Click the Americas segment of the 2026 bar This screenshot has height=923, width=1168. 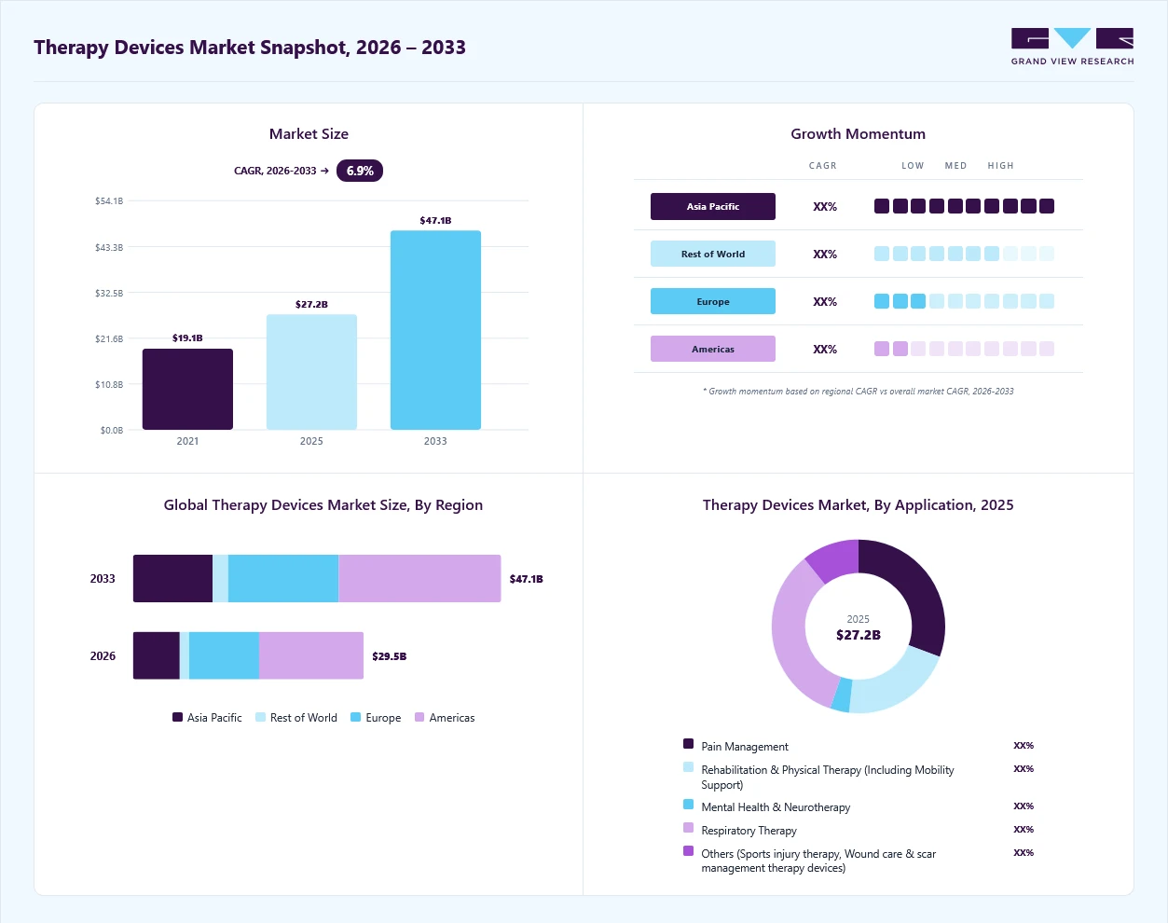click(311, 655)
